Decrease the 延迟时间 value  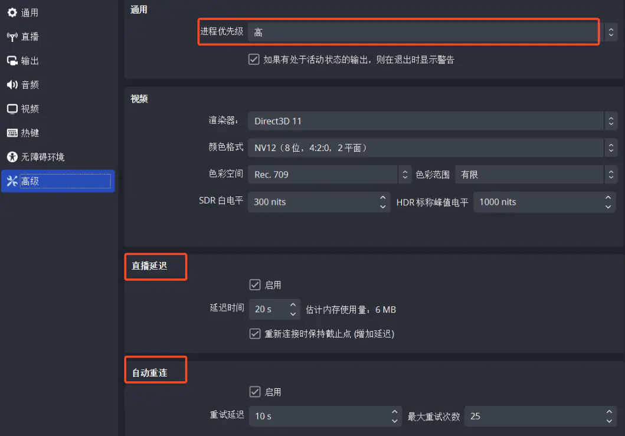pos(293,314)
